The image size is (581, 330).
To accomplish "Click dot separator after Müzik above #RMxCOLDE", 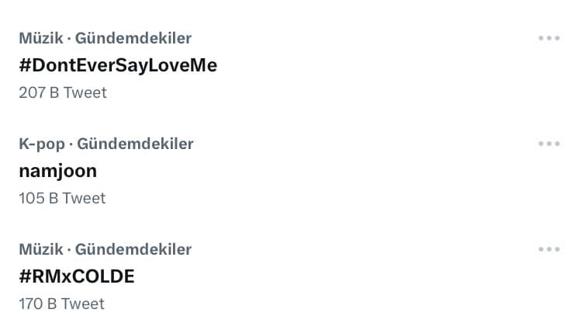I will click(69, 250).
